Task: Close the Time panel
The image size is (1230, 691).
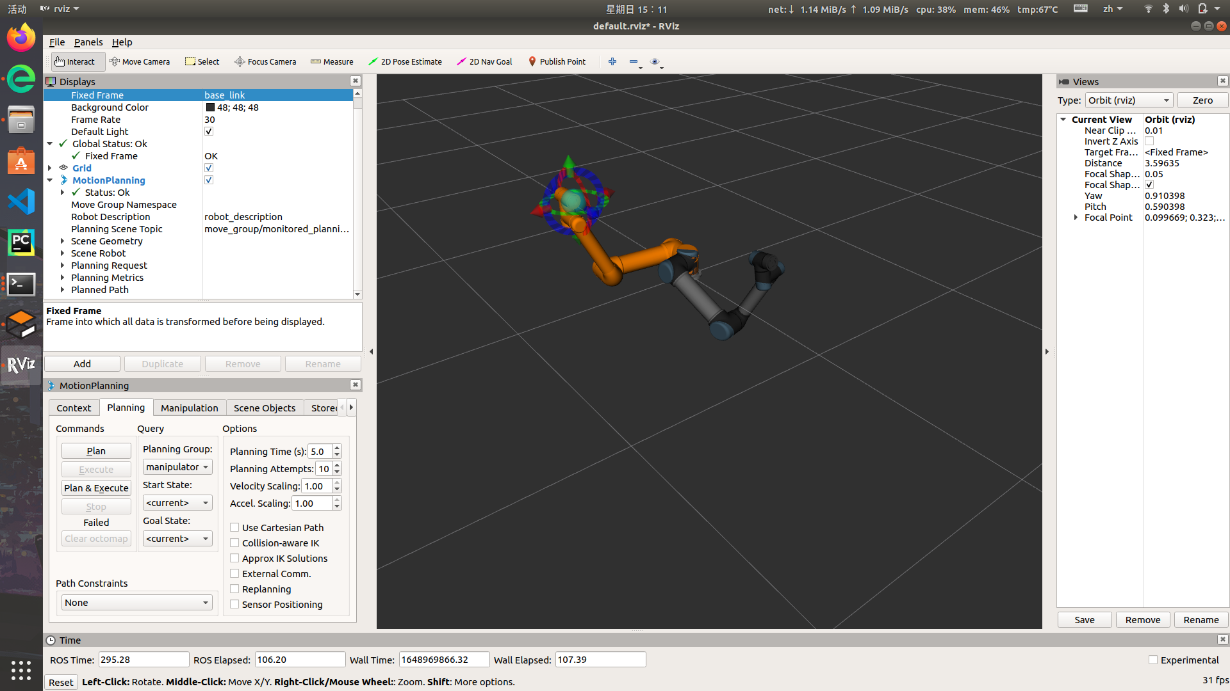Action: tap(1223, 640)
